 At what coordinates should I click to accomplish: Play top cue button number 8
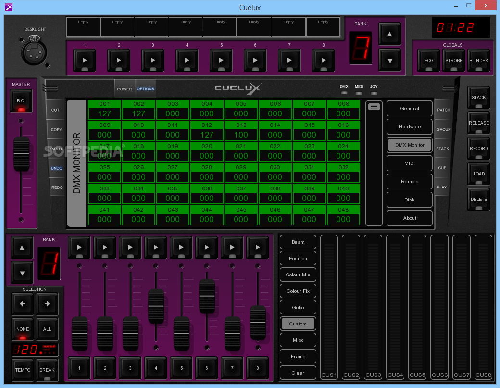click(x=324, y=60)
